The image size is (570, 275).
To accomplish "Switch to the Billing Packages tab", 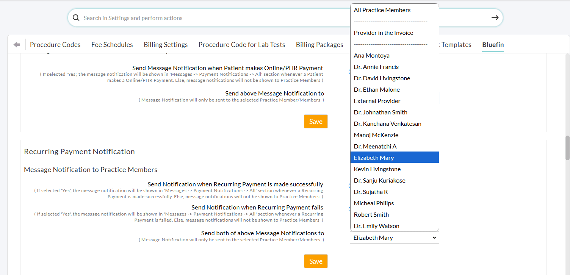I will point(319,45).
